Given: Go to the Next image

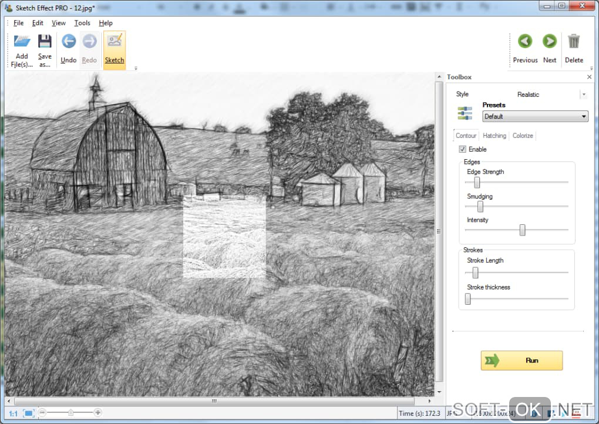Looking at the screenshot, I should pos(550,50).
